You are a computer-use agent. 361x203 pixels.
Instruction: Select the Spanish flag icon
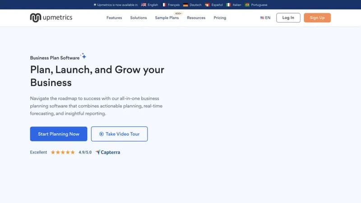(207, 5)
